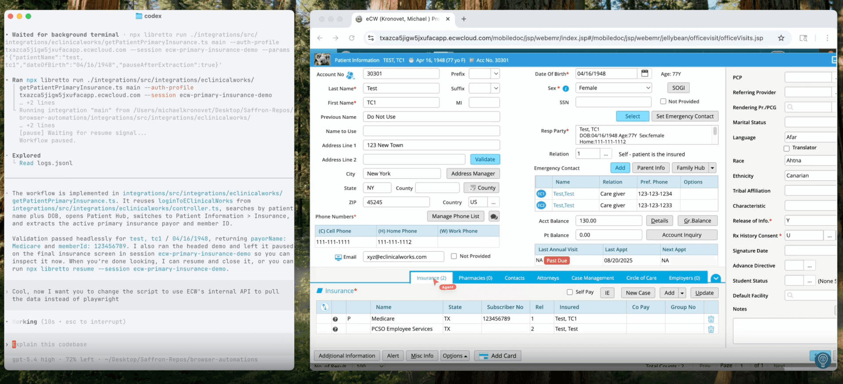This screenshot has width=843, height=384.
Task: Click the insurance reorder arrows icon
Action: (324, 307)
